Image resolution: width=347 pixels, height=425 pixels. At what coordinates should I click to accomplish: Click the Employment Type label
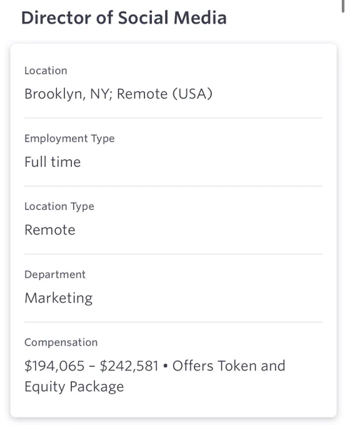[x=69, y=139]
